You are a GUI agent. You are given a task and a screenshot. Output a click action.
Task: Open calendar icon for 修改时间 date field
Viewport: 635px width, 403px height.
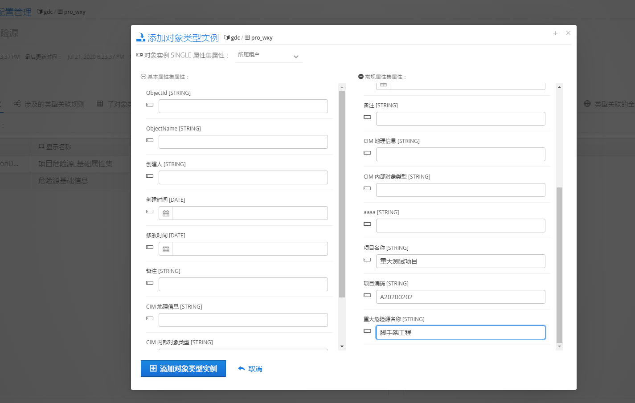[166, 249]
